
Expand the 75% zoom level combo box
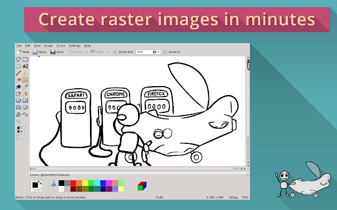tap(158, 52)
